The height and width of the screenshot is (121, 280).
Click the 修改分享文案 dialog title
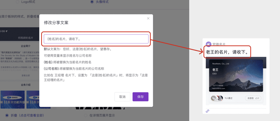pyautogui.click(x=56, y=23)
